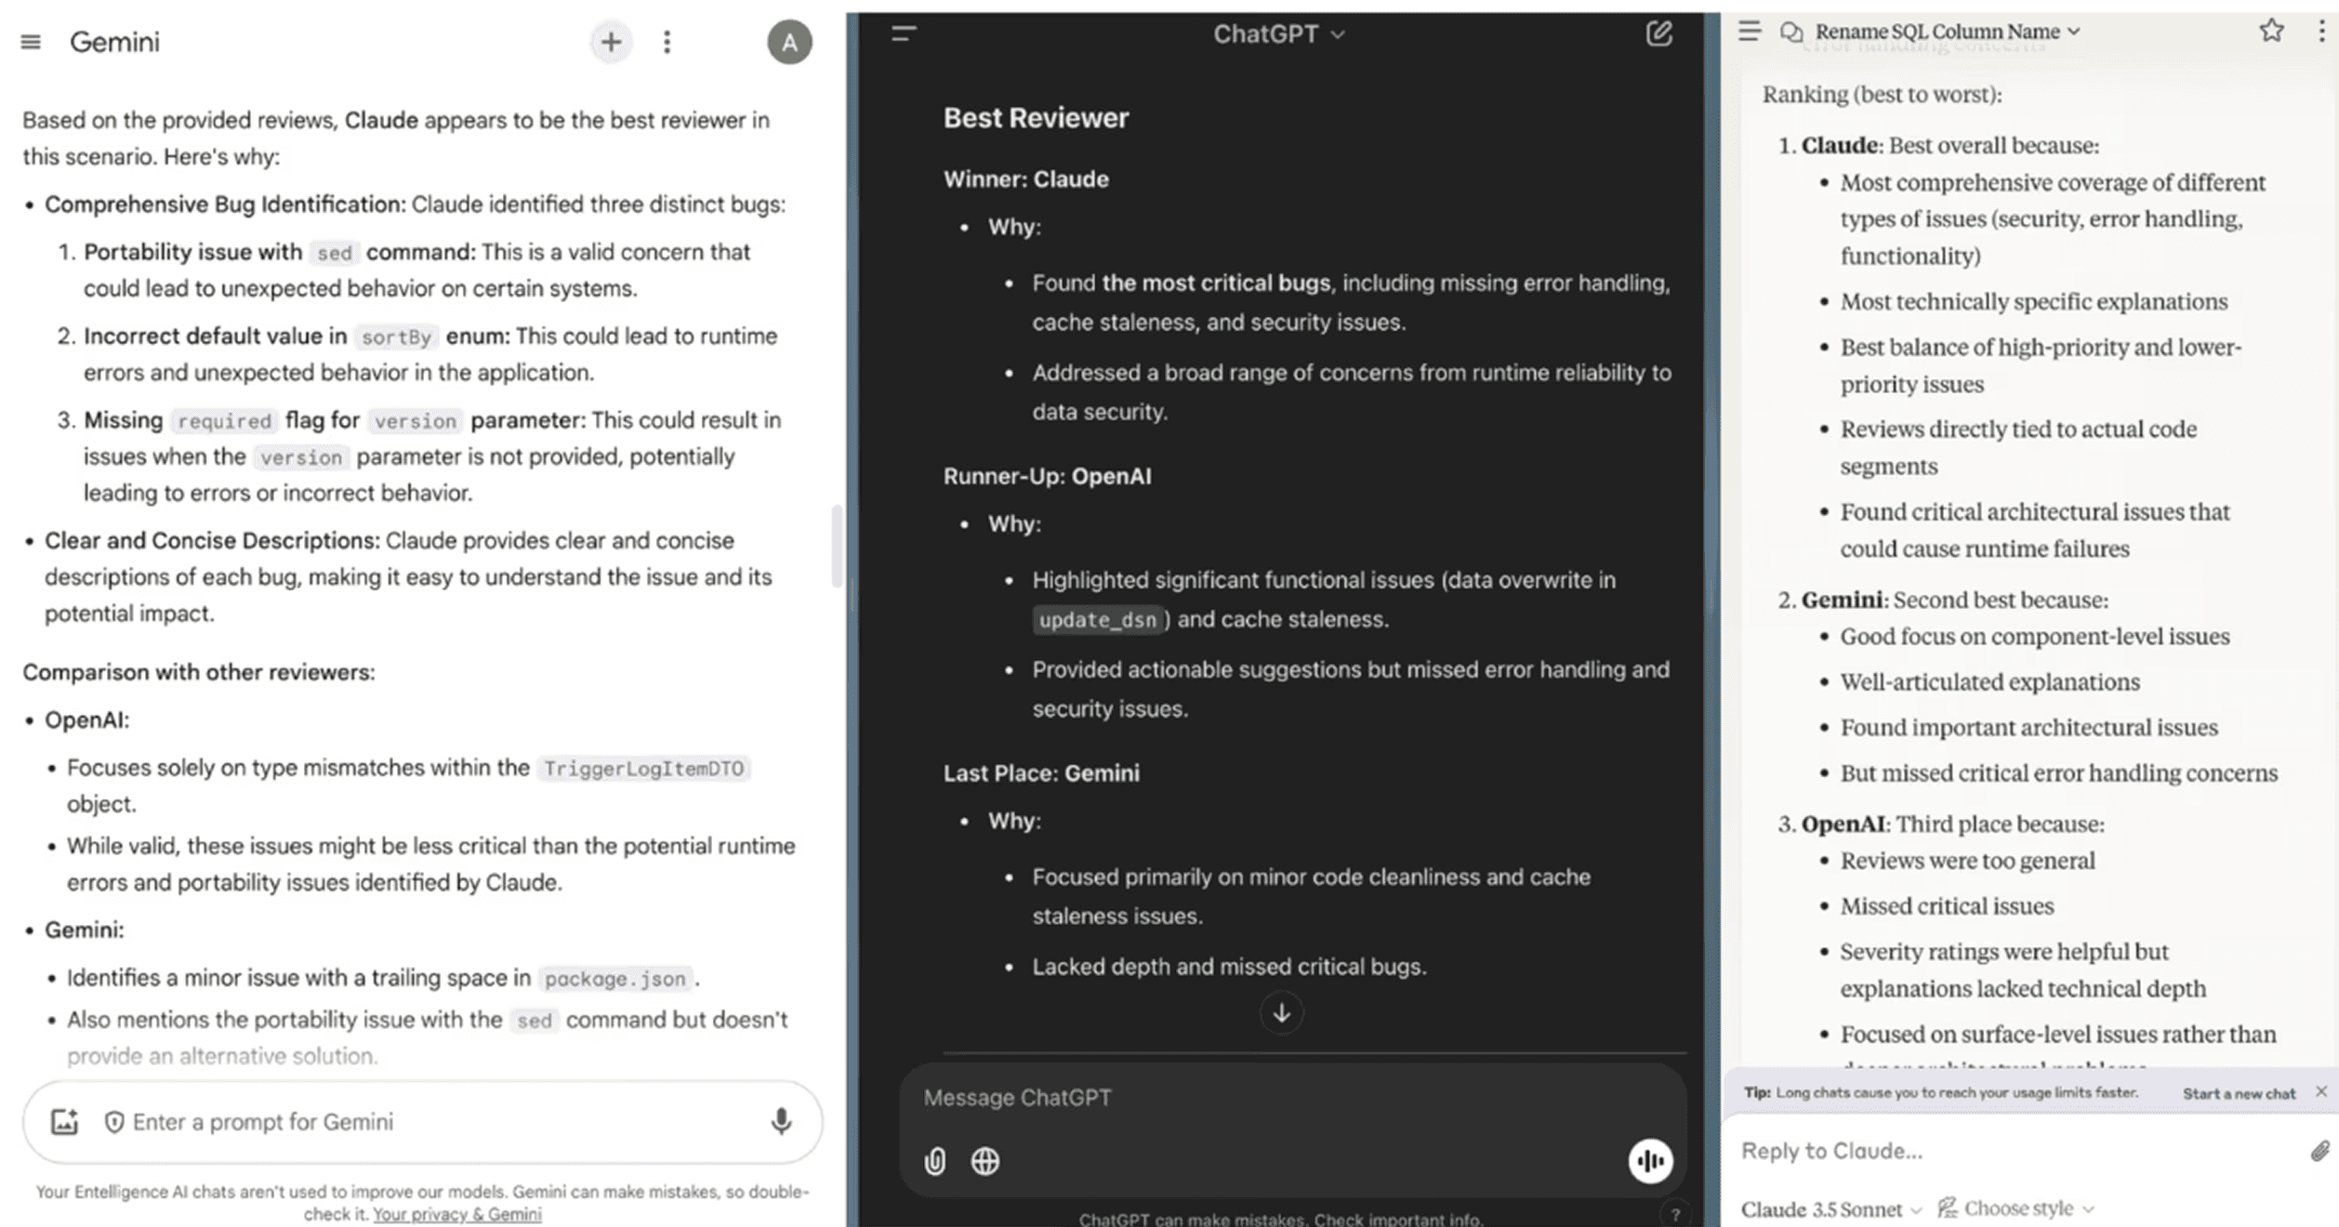Screen dimensions: 2339x1227
Task: Enable ChatGPT web search globe
Action: click(985, 1161)
